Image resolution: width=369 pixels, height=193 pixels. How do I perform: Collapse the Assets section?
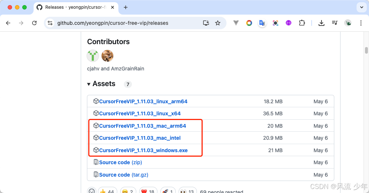tap(101, 84)
